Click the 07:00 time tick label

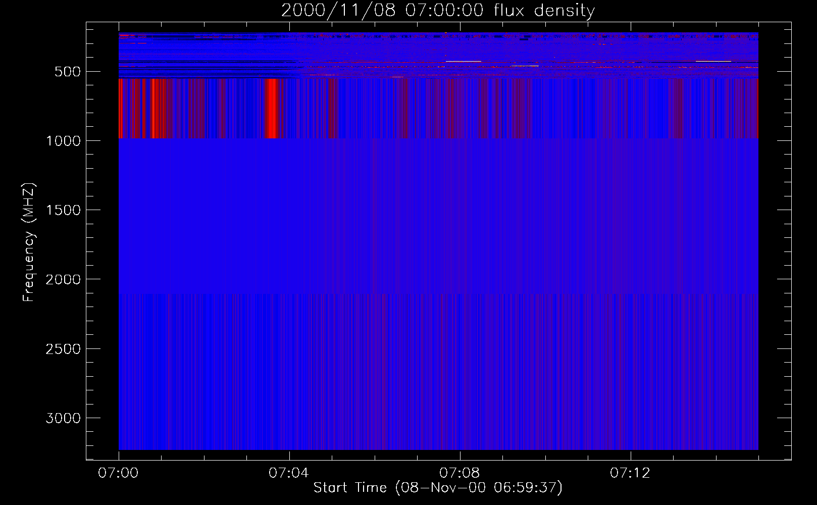[118, 473]
